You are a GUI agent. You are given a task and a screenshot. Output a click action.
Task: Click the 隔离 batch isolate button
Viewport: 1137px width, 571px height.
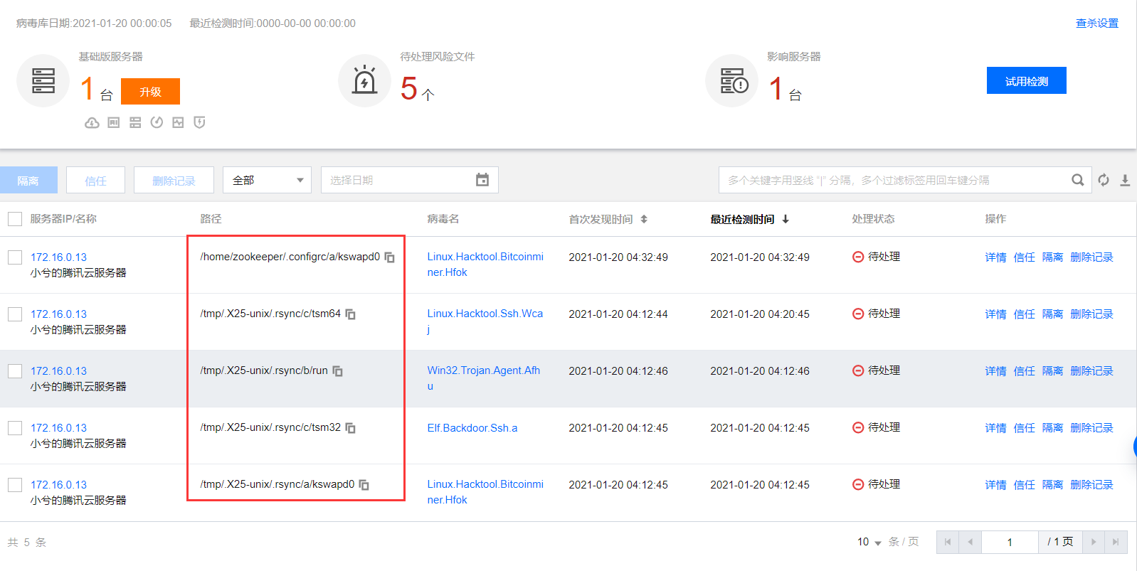point(28,180)
